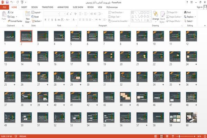Switch to the DESIGN tab
207x138 pixels.
[x=34, y=7]
